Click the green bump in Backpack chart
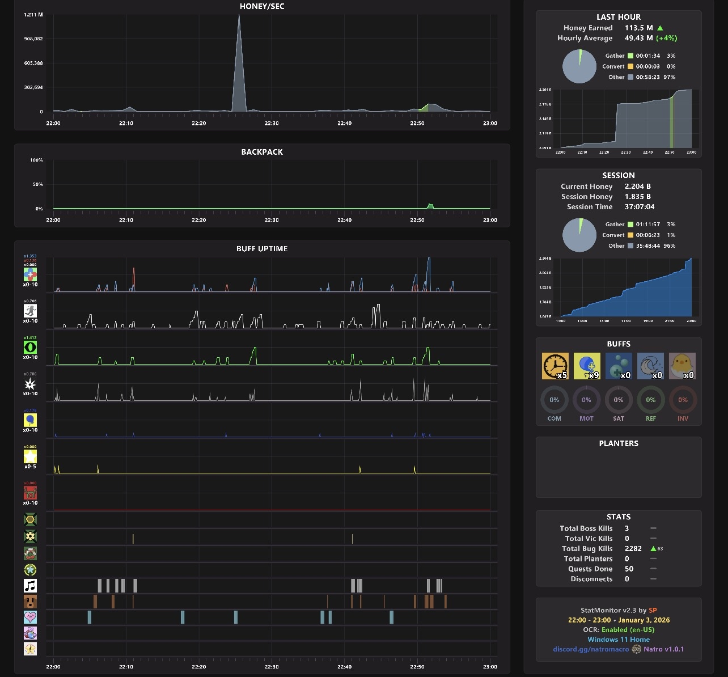Image resolution: width=728 pixels, height=677 pixels. coord(430,206)
